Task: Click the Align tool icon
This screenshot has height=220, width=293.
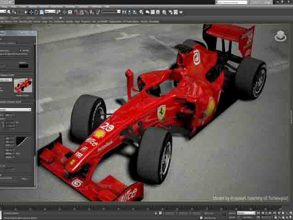Action: (x=130, y=12)
